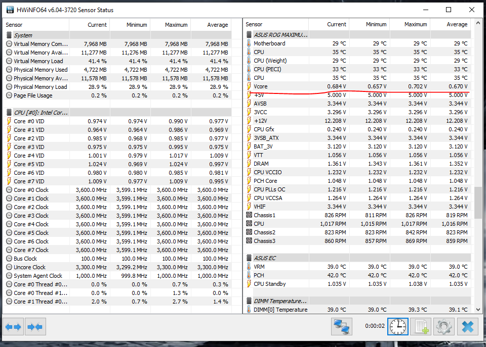The width and height of the screenshot is (486, 347).
Task: Click the Chassis3 fan icon
Action: click(249, 240)
